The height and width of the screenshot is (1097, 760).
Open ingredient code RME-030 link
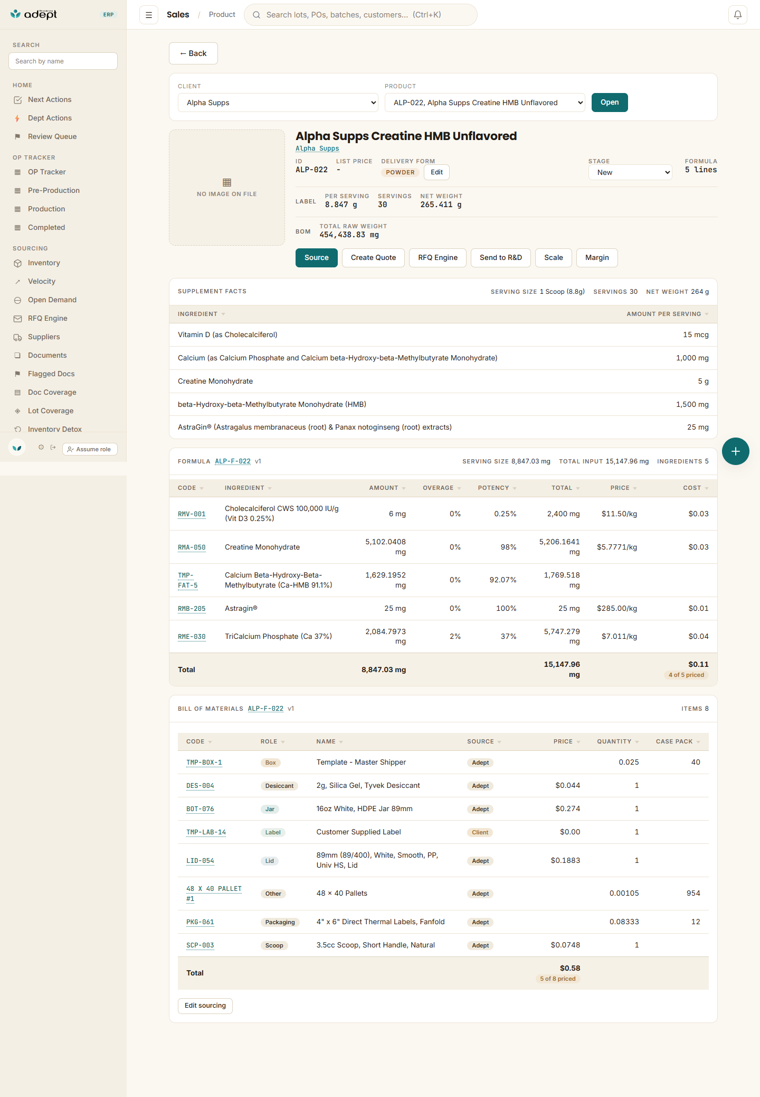coord(192,637)
